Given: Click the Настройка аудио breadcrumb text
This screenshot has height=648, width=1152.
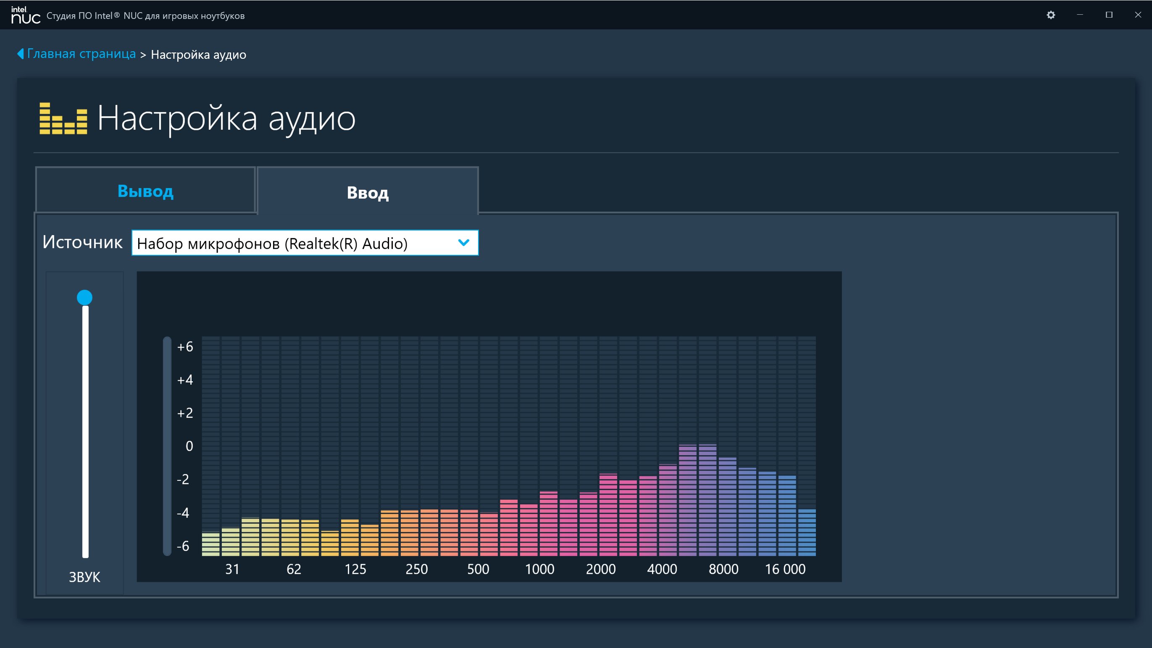Looking at the screenshot, I should coord(199,55).
